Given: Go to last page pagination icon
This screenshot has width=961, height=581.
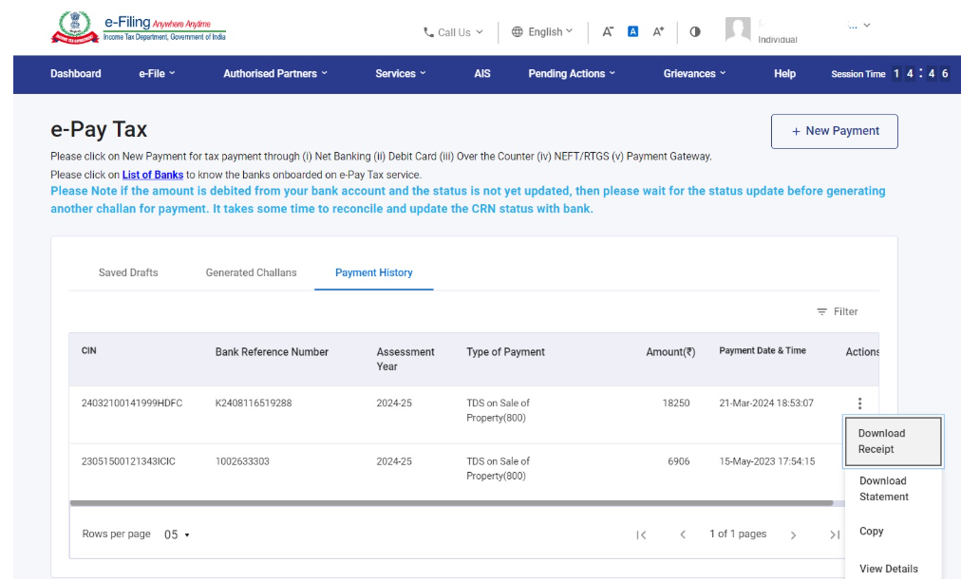Looking at the screenshot, I should [834, 535].
